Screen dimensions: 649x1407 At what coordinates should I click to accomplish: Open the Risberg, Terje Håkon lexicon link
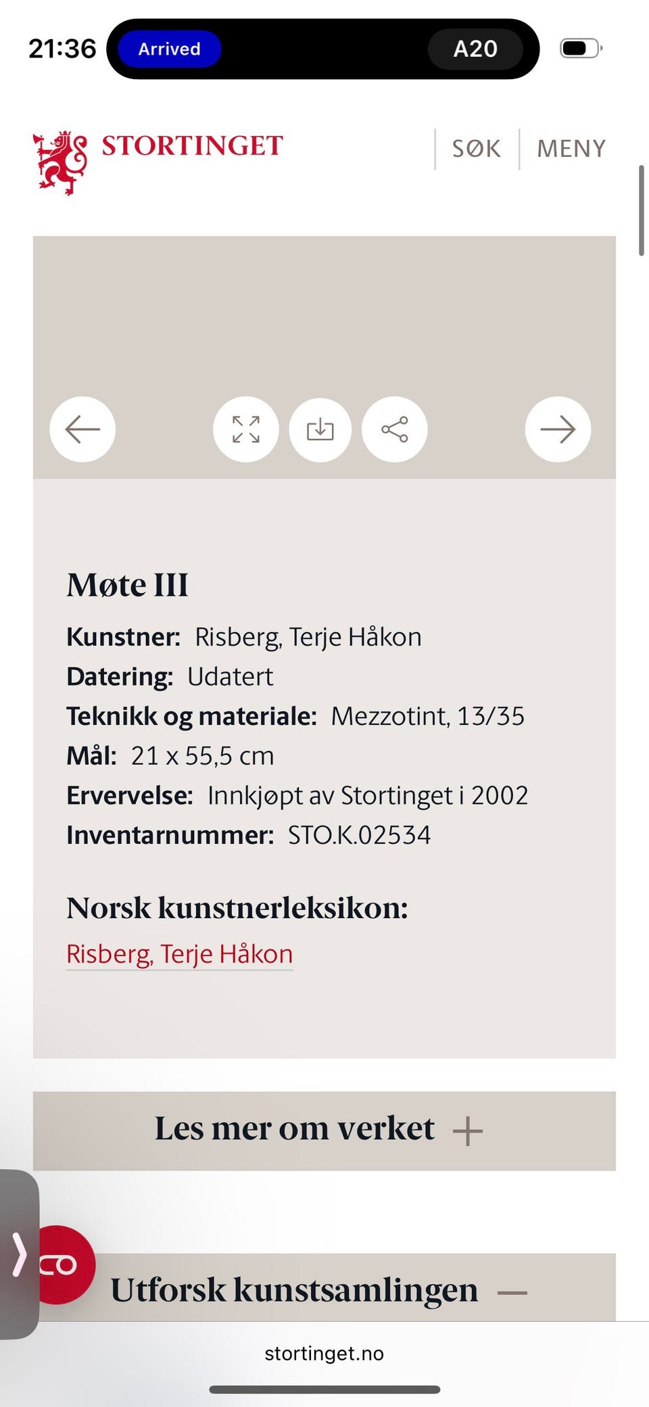180,954
